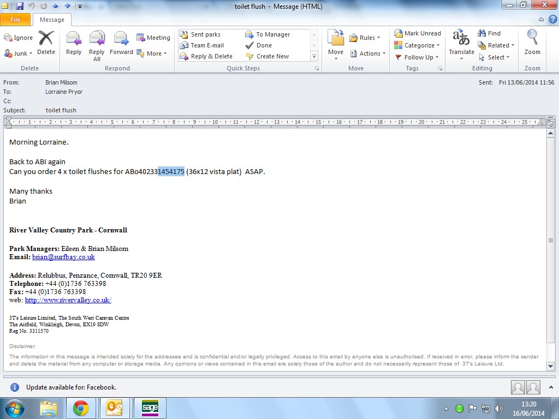Open the Actions dropdown
The image size is (559, 419).
coord(368,53)
